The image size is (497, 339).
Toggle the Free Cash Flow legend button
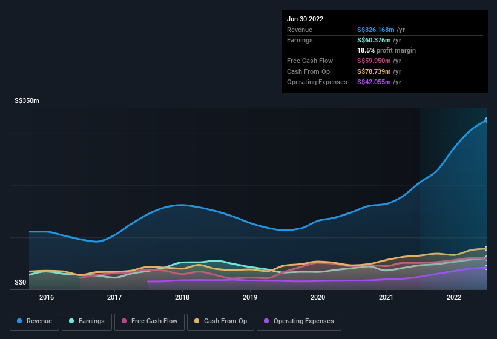coord(150,322)
